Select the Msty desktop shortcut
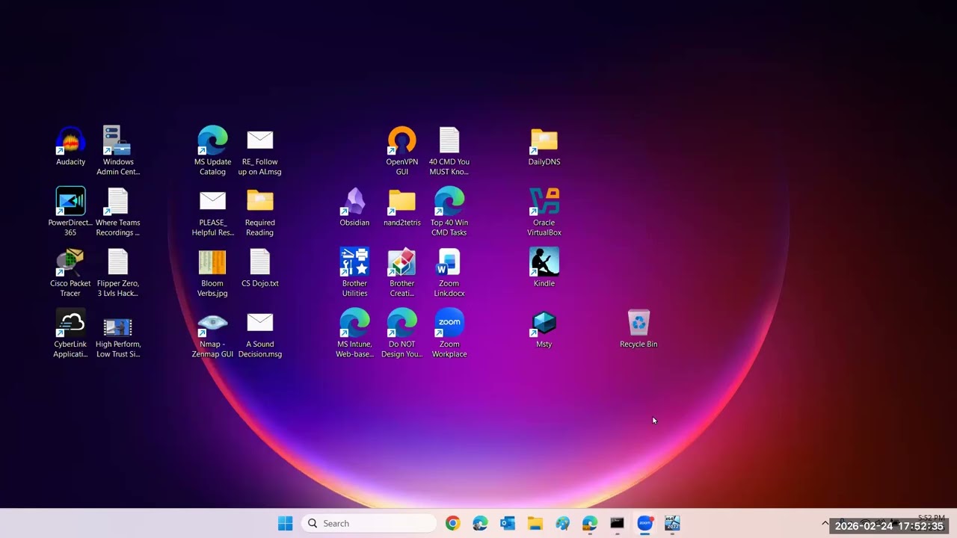 [544, 329]
